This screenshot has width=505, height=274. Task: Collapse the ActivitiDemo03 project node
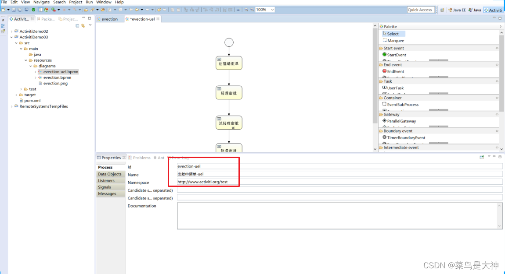(x=11, y=37)
